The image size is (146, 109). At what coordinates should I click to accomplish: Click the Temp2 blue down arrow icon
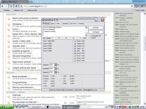75,44
